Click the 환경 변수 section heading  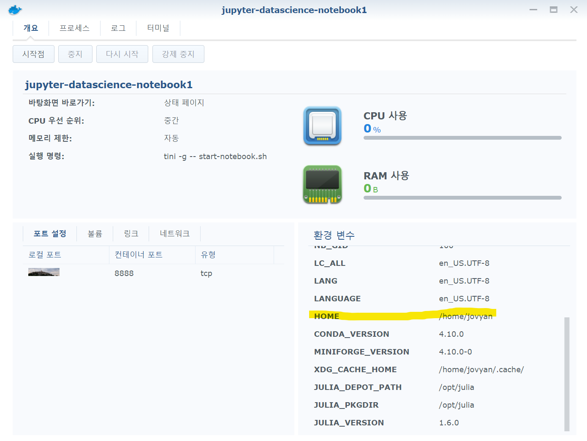click(334, 235)
